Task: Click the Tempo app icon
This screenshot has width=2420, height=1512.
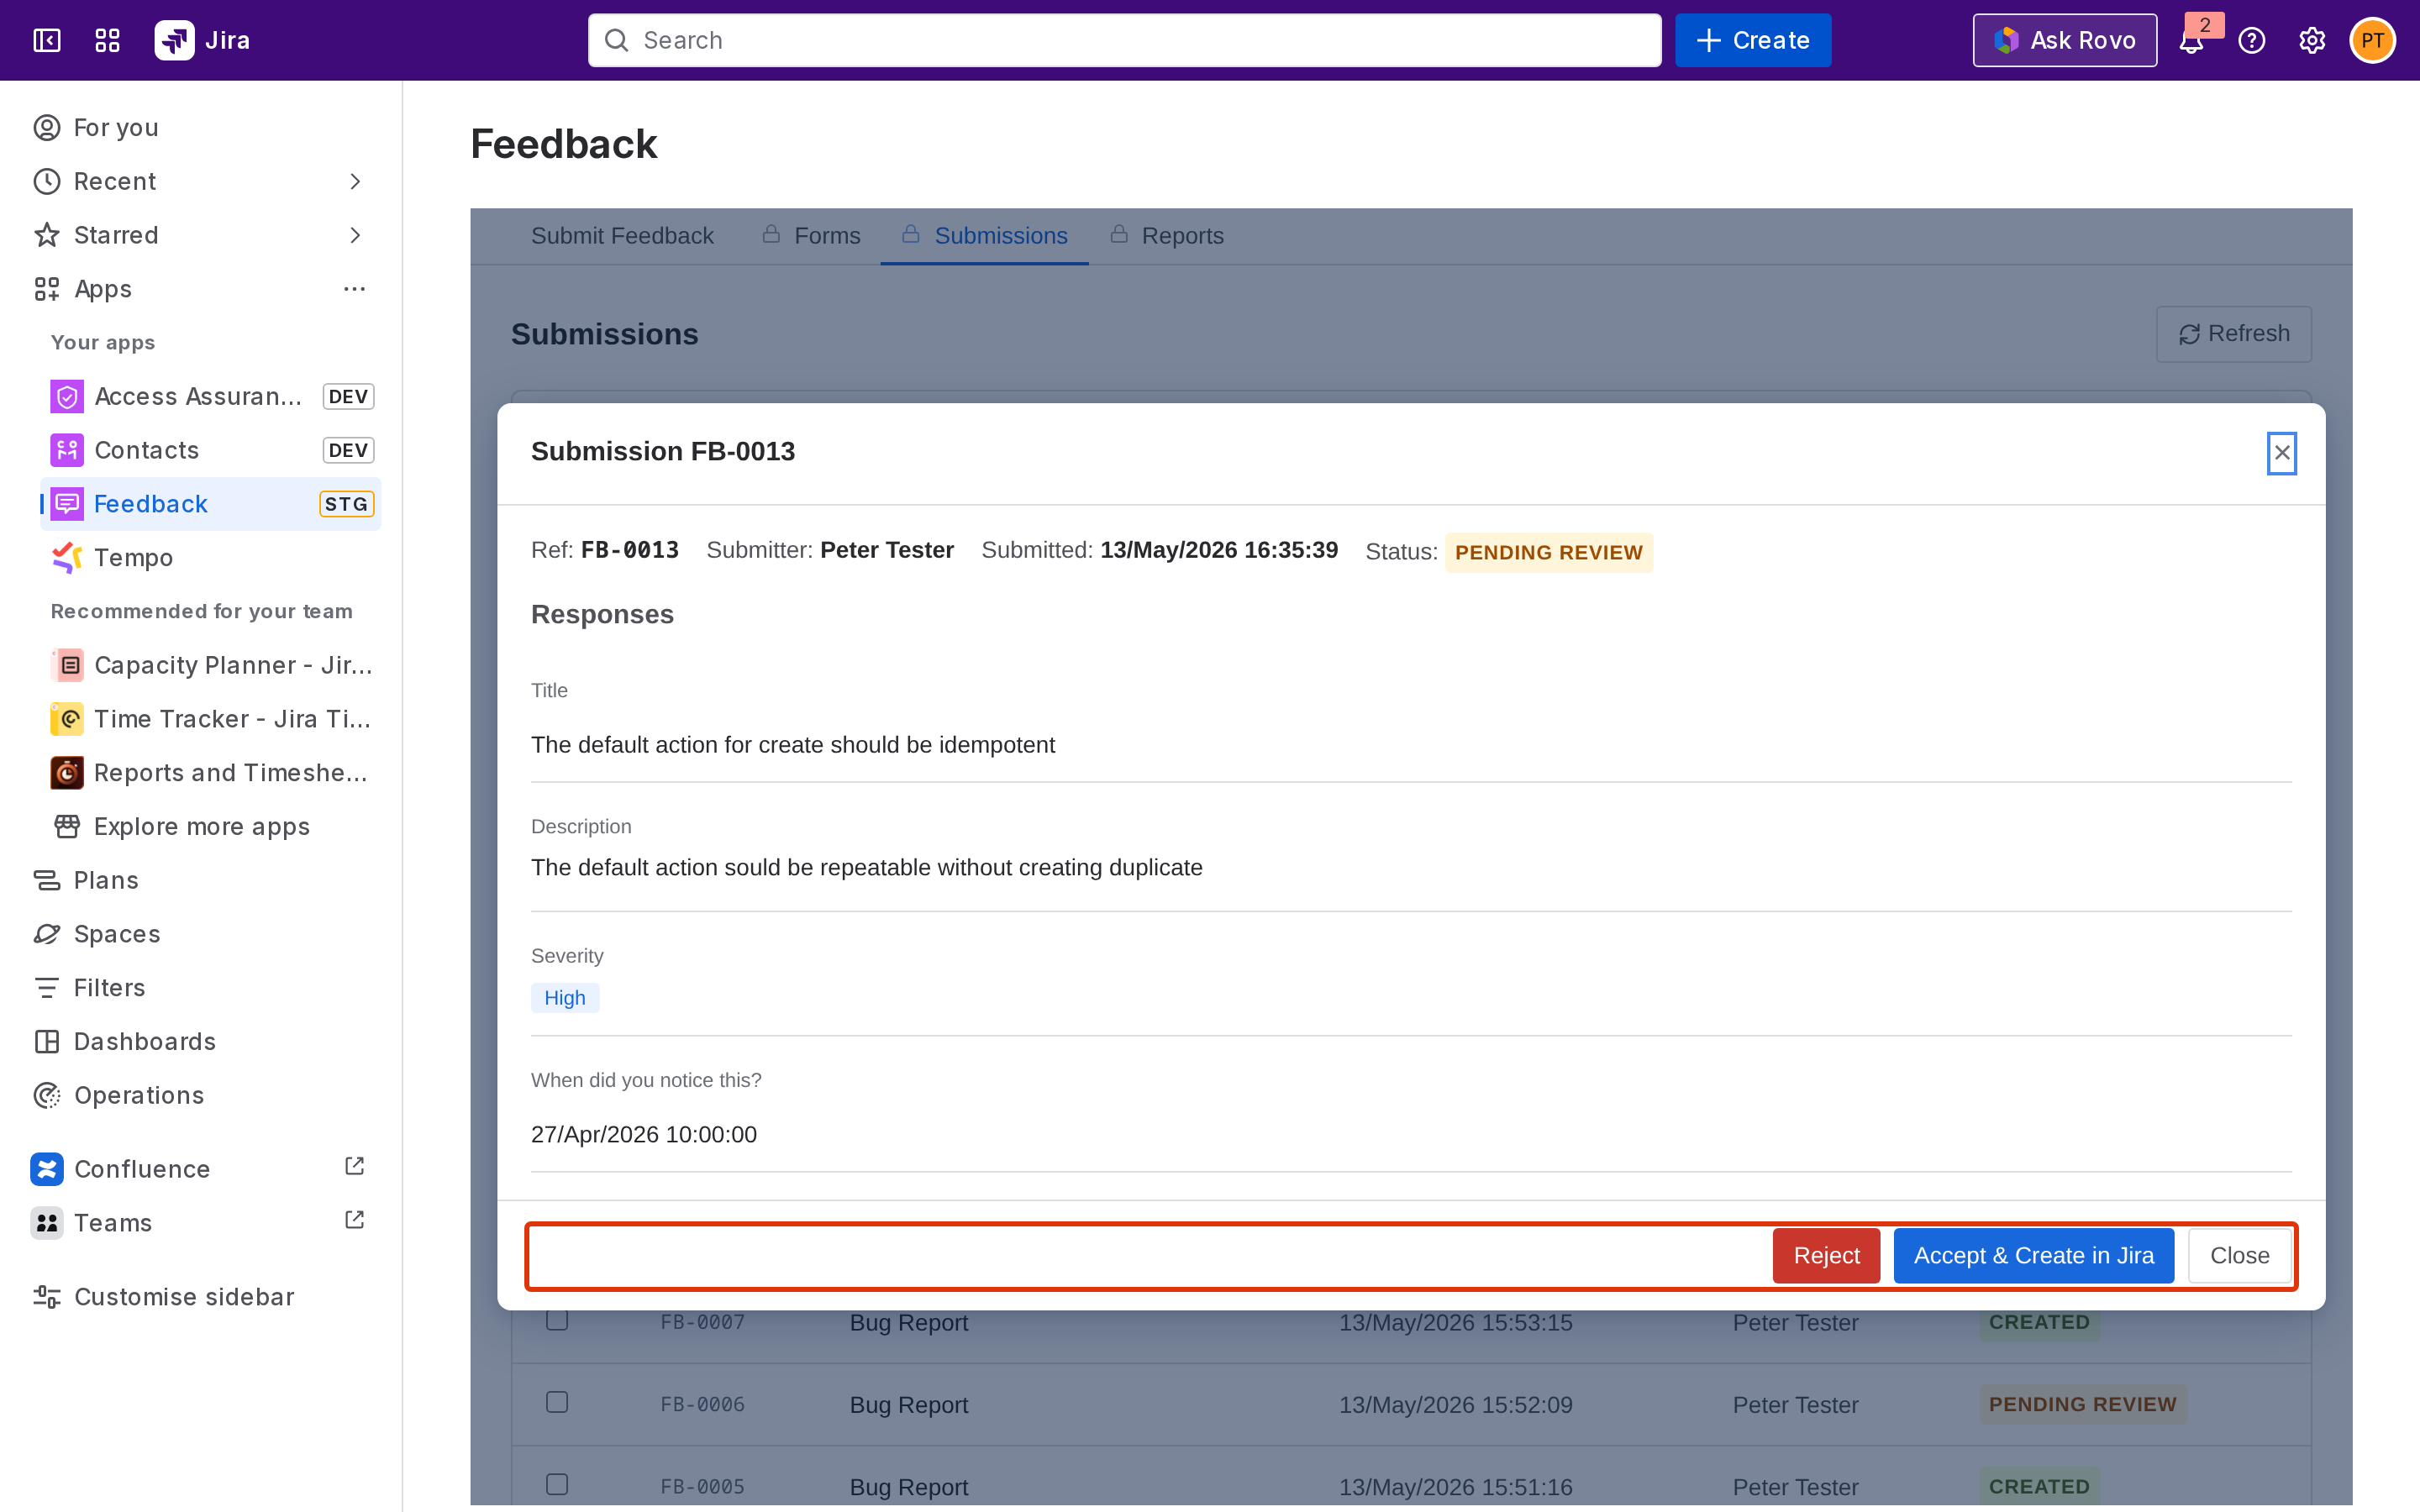Action: [x=67, y=558]
